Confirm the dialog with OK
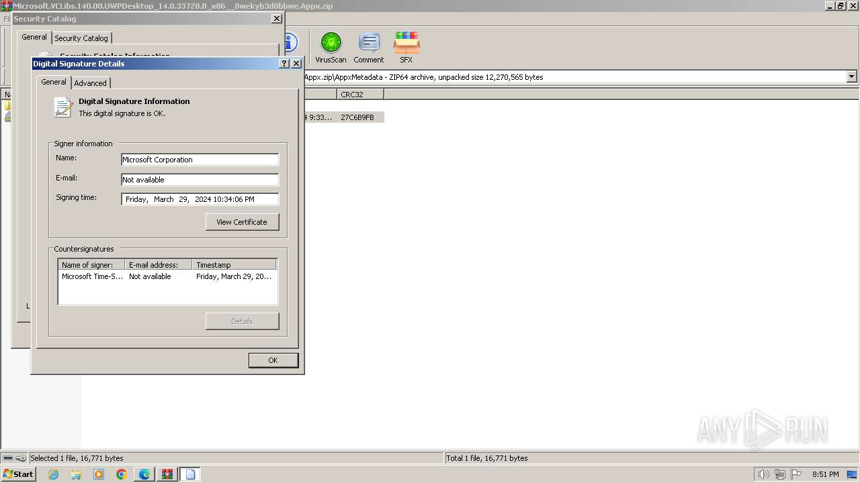This screenshot has width=860, height=483. [273, 360]
